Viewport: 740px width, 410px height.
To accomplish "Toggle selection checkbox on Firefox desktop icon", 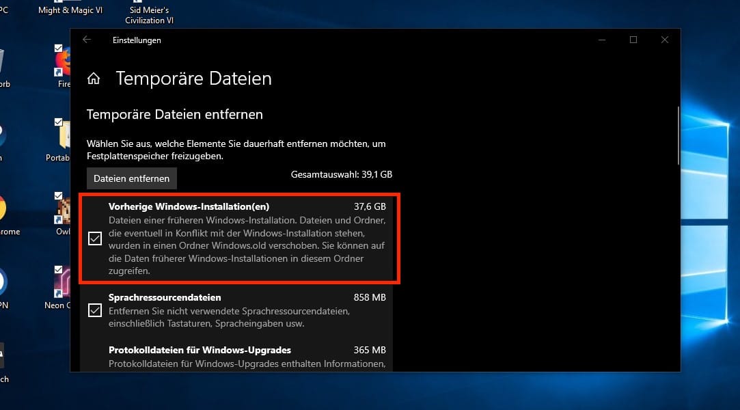I will [x=59, y=49].
